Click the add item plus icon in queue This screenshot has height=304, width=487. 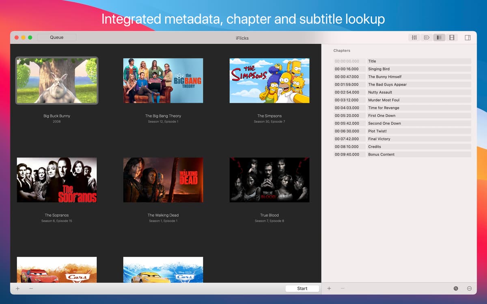coord(17,288)
